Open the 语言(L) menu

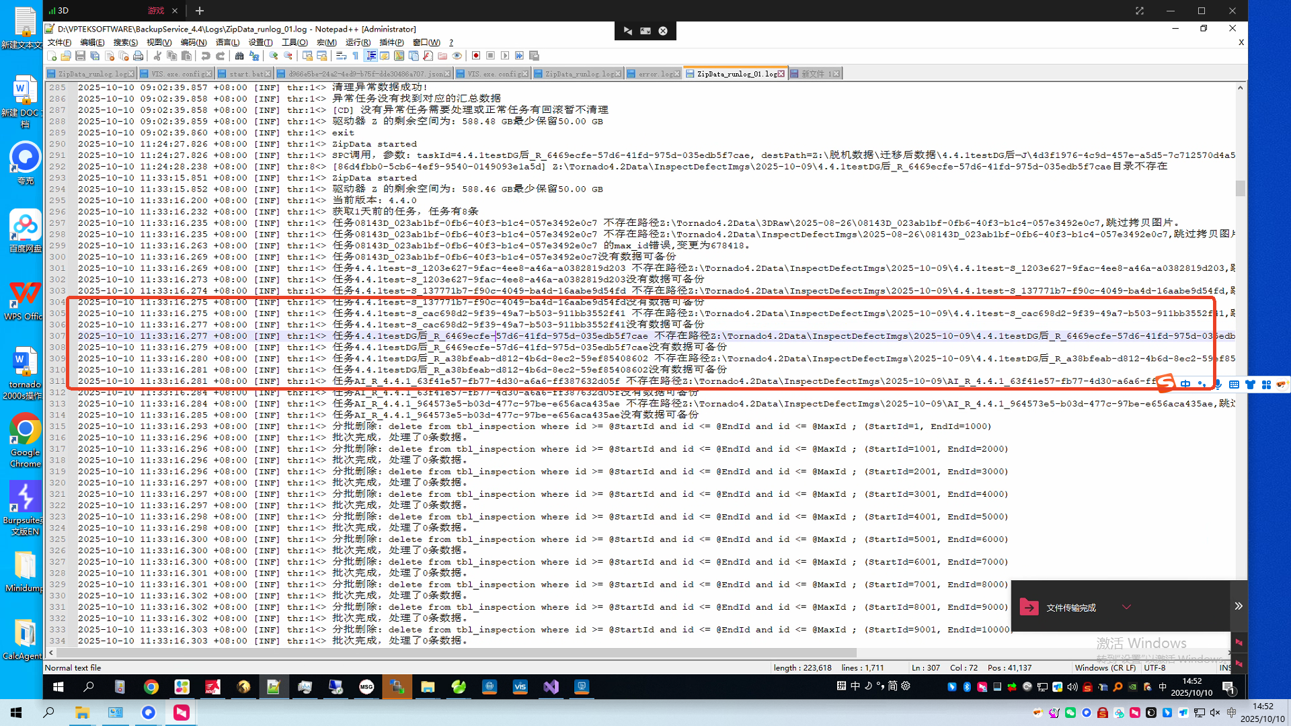click(x=227, y=42)
